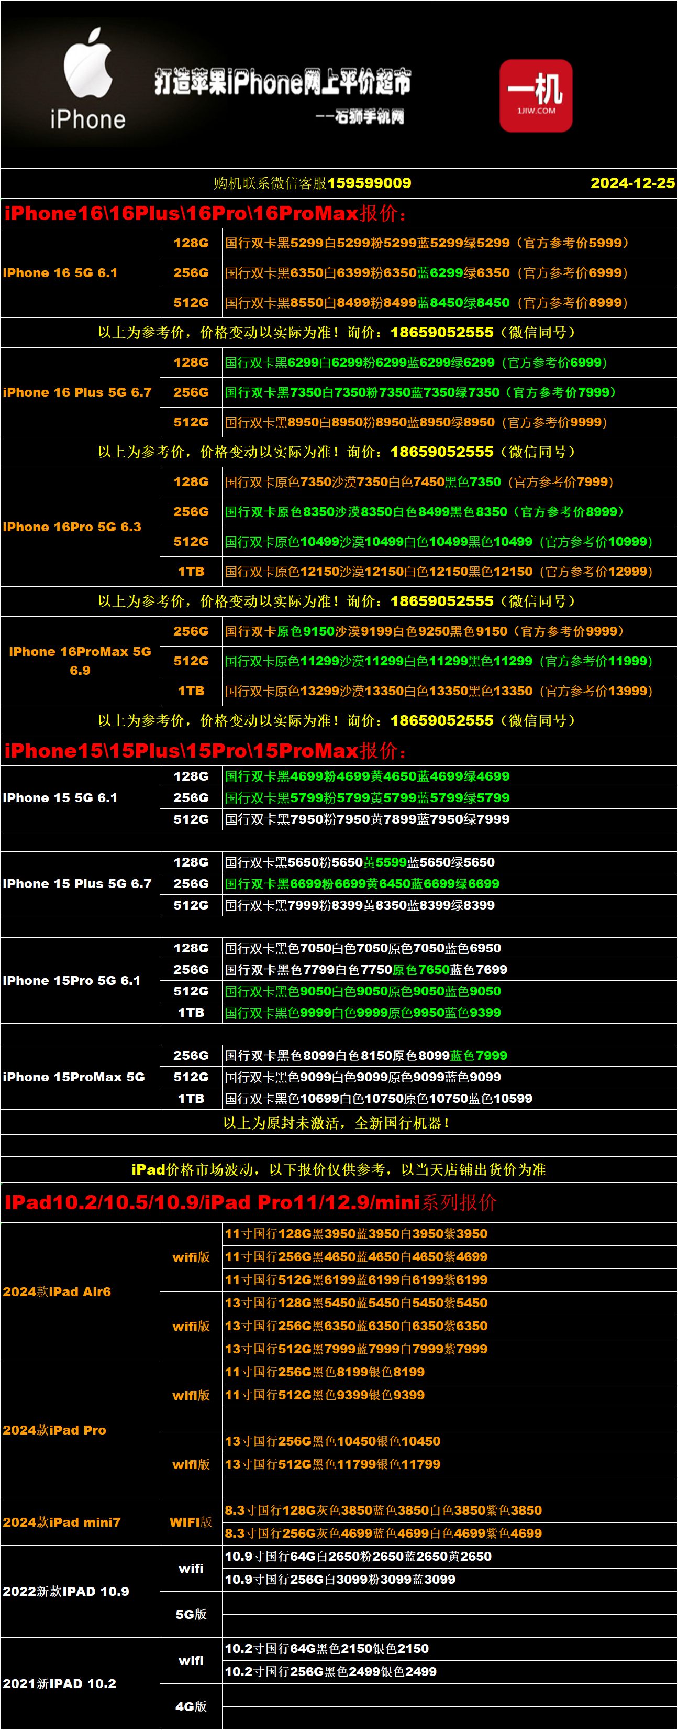This screenshot has width=678, height=1730.
Task: Click the WeChat customer service number 159599009
Action: [369, 183]
